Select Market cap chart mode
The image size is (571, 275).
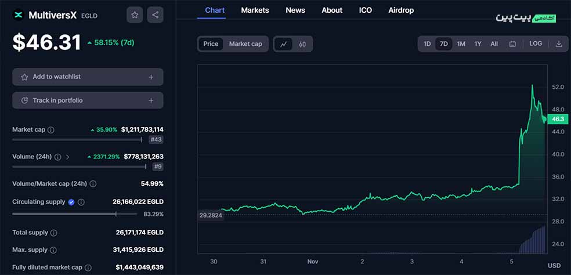point(245,44)
